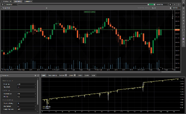Open the Events tab
Screen dimensions: 186x114
pyautogui.click(x=87, y=75)
